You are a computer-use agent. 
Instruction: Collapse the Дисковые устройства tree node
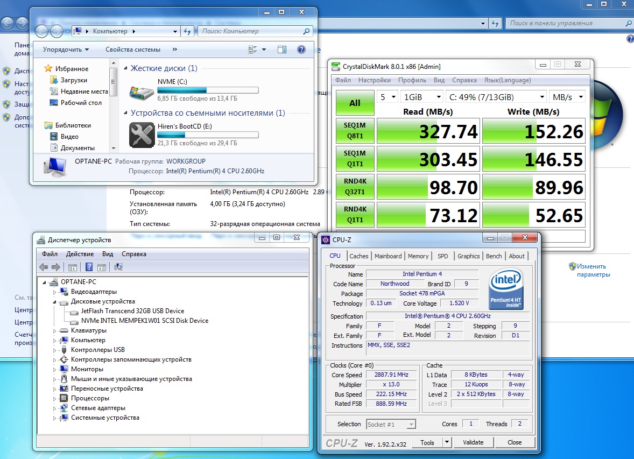click(x=54, y=302)
